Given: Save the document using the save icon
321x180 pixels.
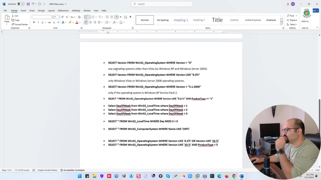Looking at the screenshot, I should 28,4.
